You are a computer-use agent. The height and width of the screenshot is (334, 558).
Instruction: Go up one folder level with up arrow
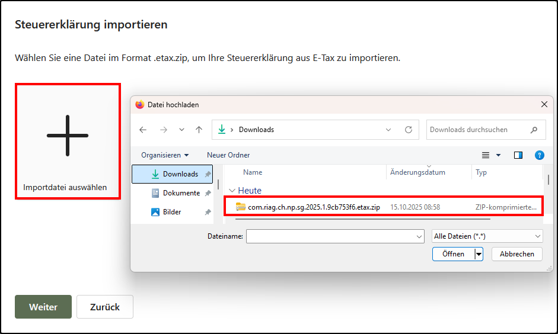pos(199,130)
